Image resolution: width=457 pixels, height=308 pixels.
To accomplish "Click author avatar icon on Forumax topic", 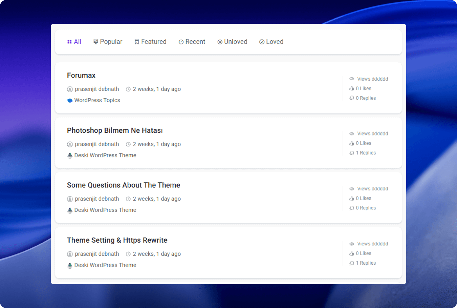I will click(x=70, y=89).
